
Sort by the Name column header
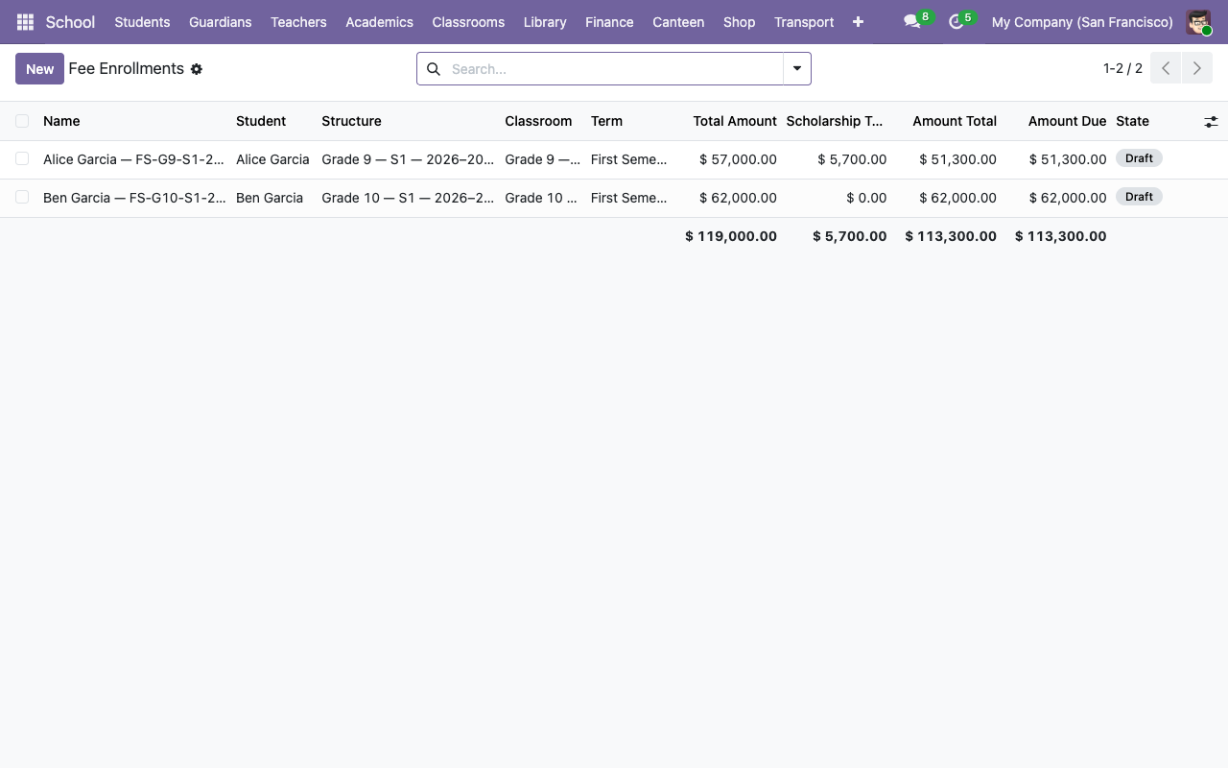[x=134, y=121]
